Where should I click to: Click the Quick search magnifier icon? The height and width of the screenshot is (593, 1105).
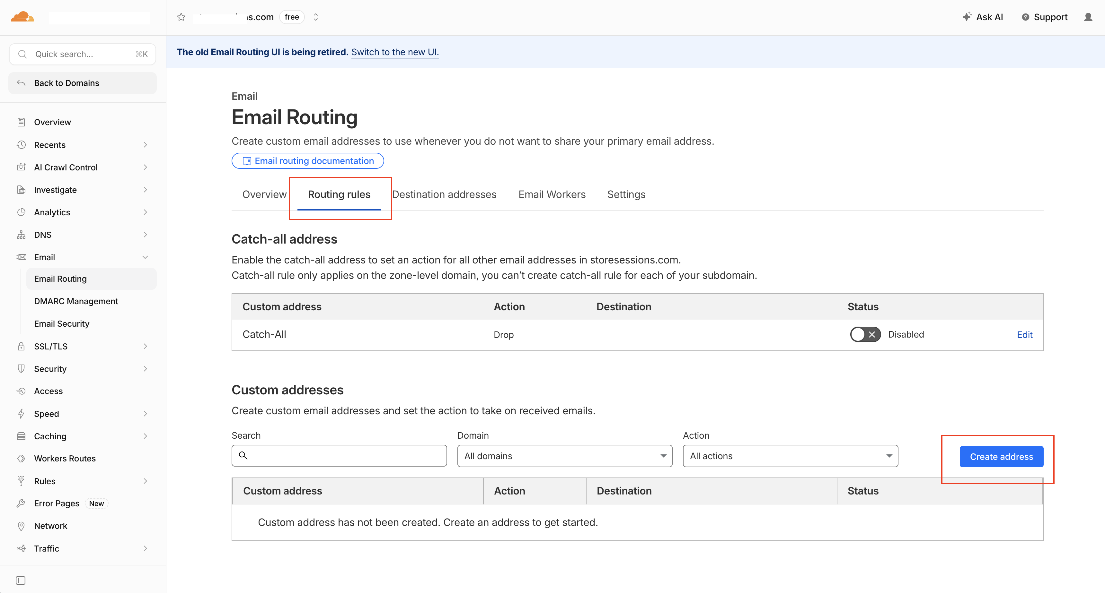click(x=22, y=54)
